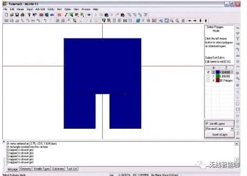Open the Help menu
The width and height of the screenshot is (247, 176).
click(x=95, y=9)
